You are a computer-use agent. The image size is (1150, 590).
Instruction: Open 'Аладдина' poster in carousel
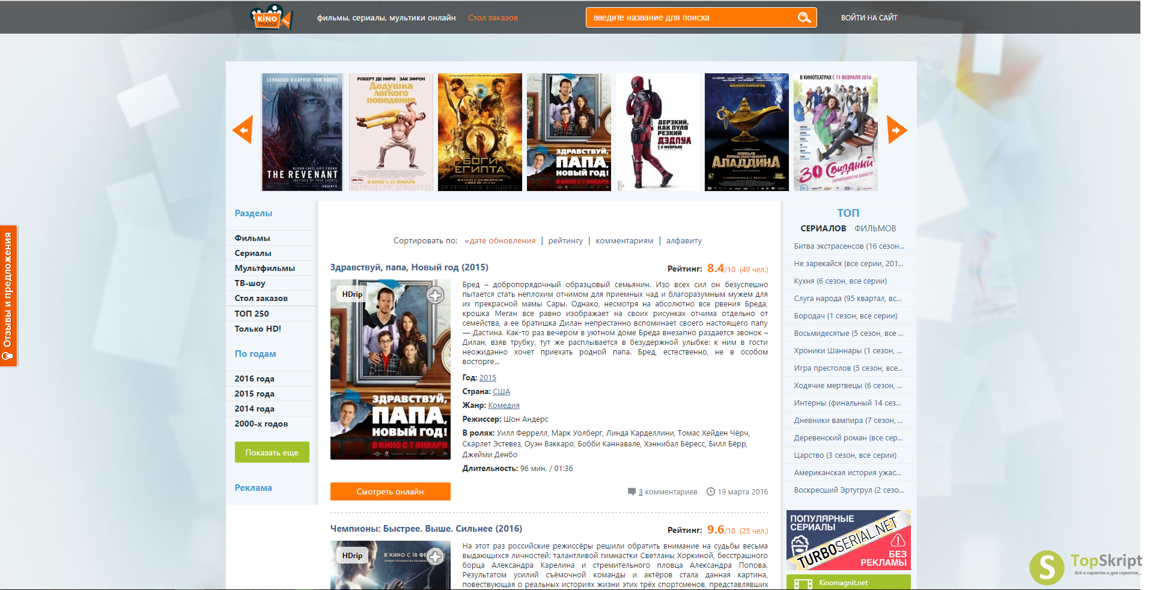tap(747, 132)
